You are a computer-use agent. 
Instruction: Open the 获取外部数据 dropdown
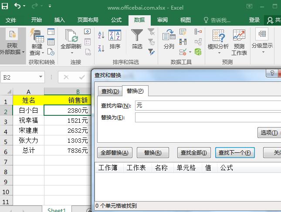click(x=12, y=45)
